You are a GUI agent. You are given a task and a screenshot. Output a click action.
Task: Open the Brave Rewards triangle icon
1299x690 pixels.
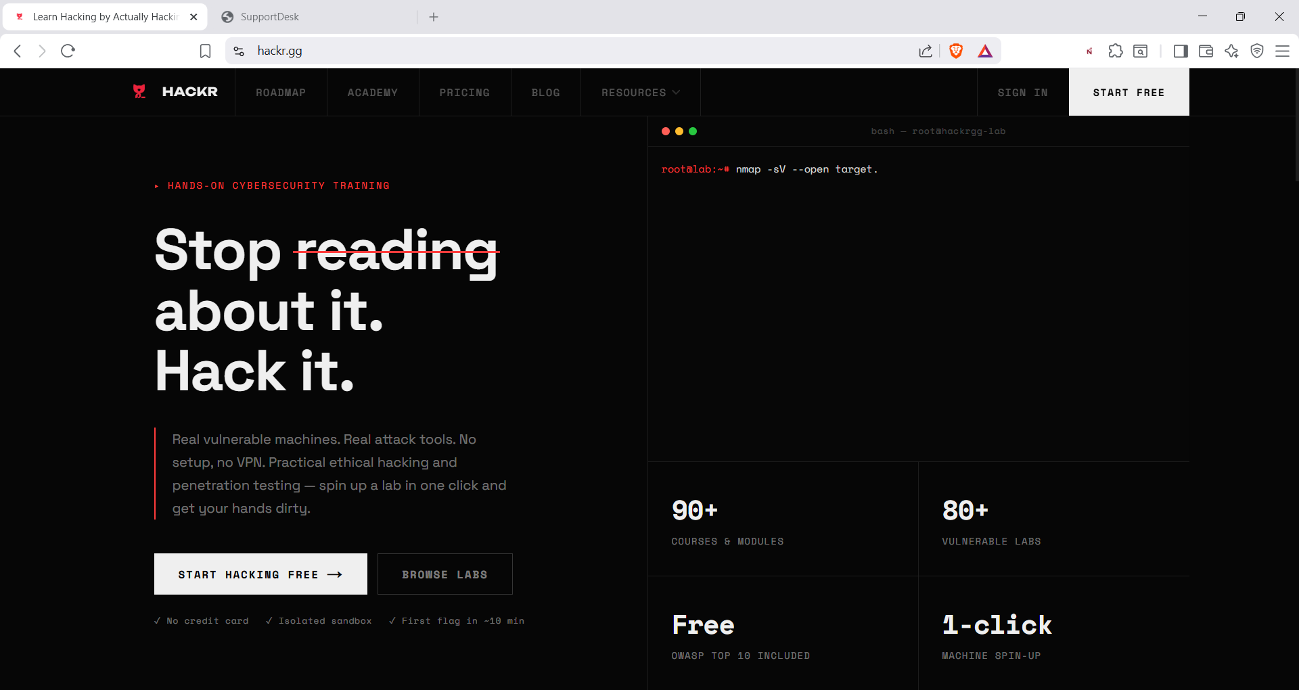coord(985,51)
